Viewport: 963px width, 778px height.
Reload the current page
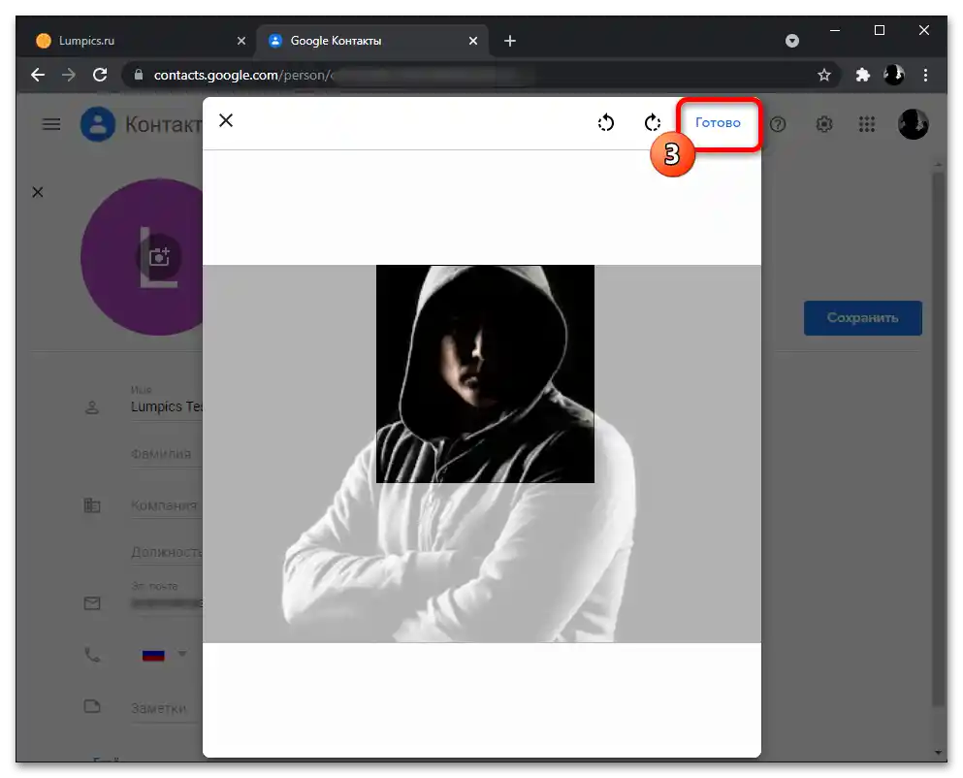[x=100, y=75]
